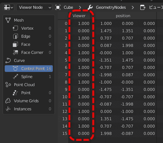Select the Edge domain
Screen dimensions: 163x143
29,36
